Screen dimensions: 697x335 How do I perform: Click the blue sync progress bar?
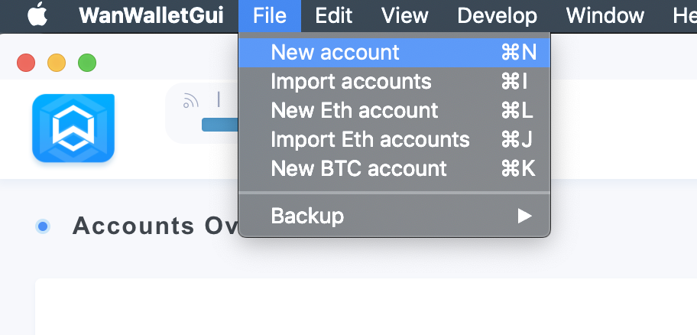click(x=220, y=125)
